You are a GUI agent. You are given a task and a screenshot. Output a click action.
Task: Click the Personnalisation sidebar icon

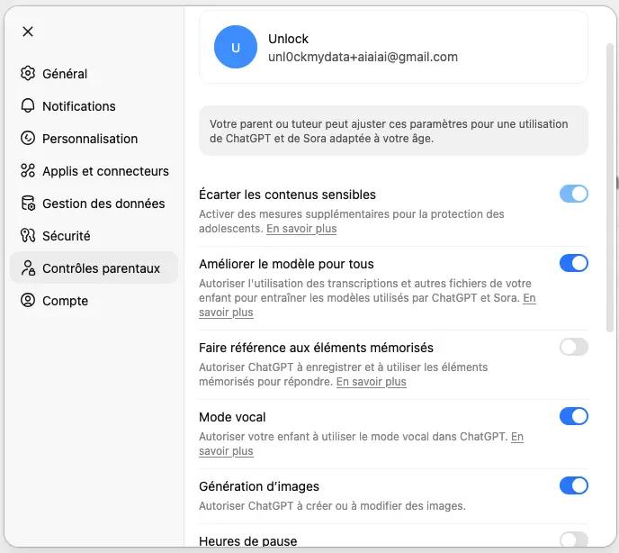pyautogui.click(x=28, y=139)
